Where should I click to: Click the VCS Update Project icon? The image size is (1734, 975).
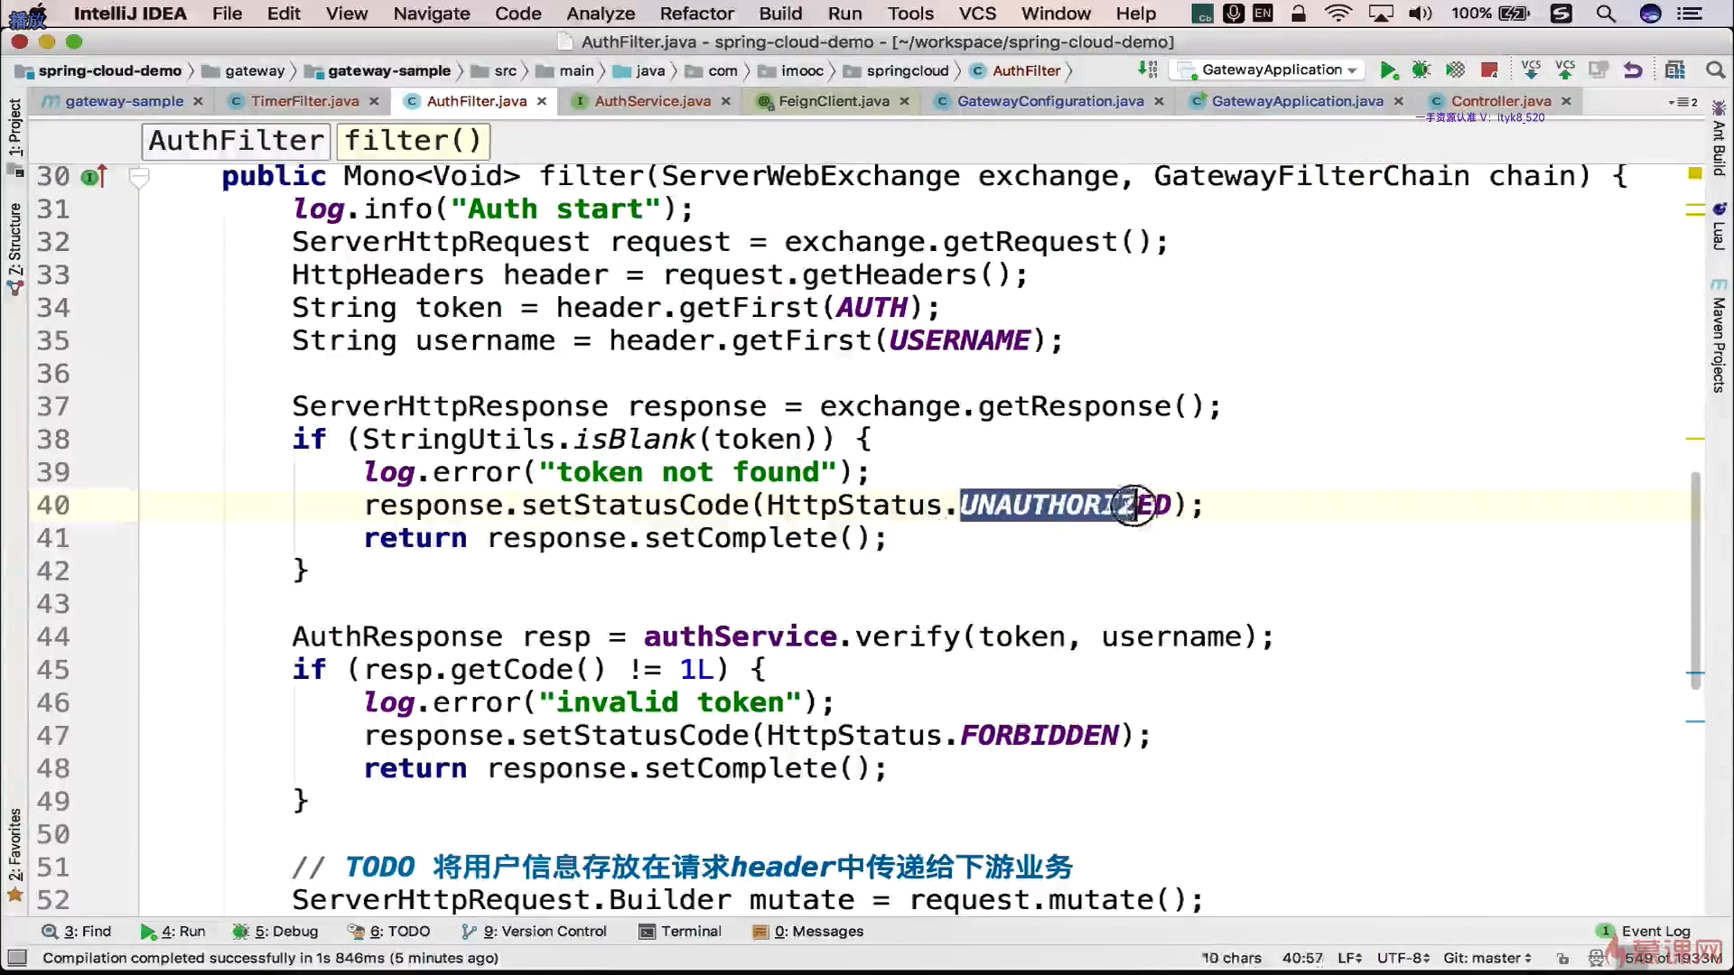pos(1531,70)
